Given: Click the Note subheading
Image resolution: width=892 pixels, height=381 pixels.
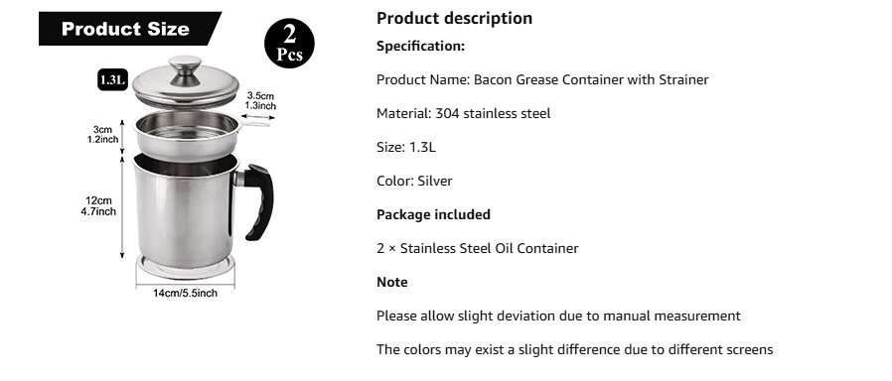Looking at the screenshot, I should pos(392,282).
